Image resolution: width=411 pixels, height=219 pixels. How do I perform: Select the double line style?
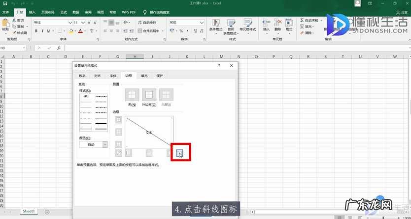pos(86,129)
